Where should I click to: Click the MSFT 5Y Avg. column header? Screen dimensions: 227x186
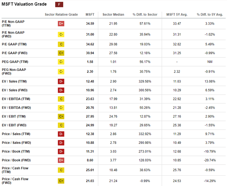click(x=177, y=15)
